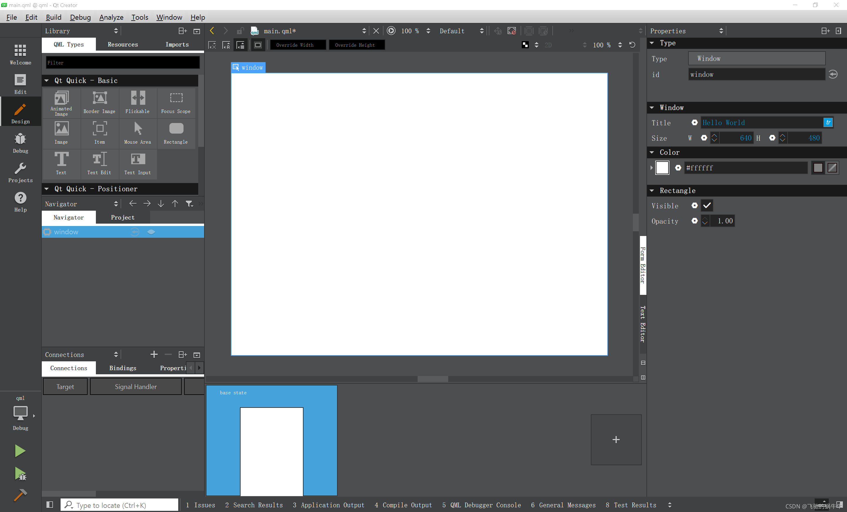Switch to the Resources tab in Library

(x=123, y=44)
